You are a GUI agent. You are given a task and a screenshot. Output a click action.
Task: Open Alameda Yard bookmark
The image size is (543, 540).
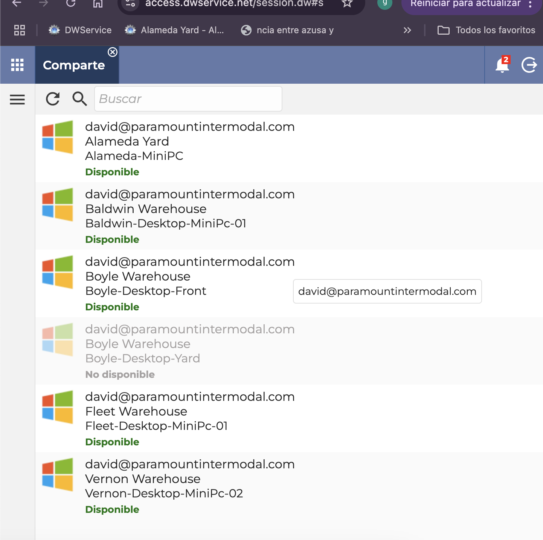click(175, 30)
